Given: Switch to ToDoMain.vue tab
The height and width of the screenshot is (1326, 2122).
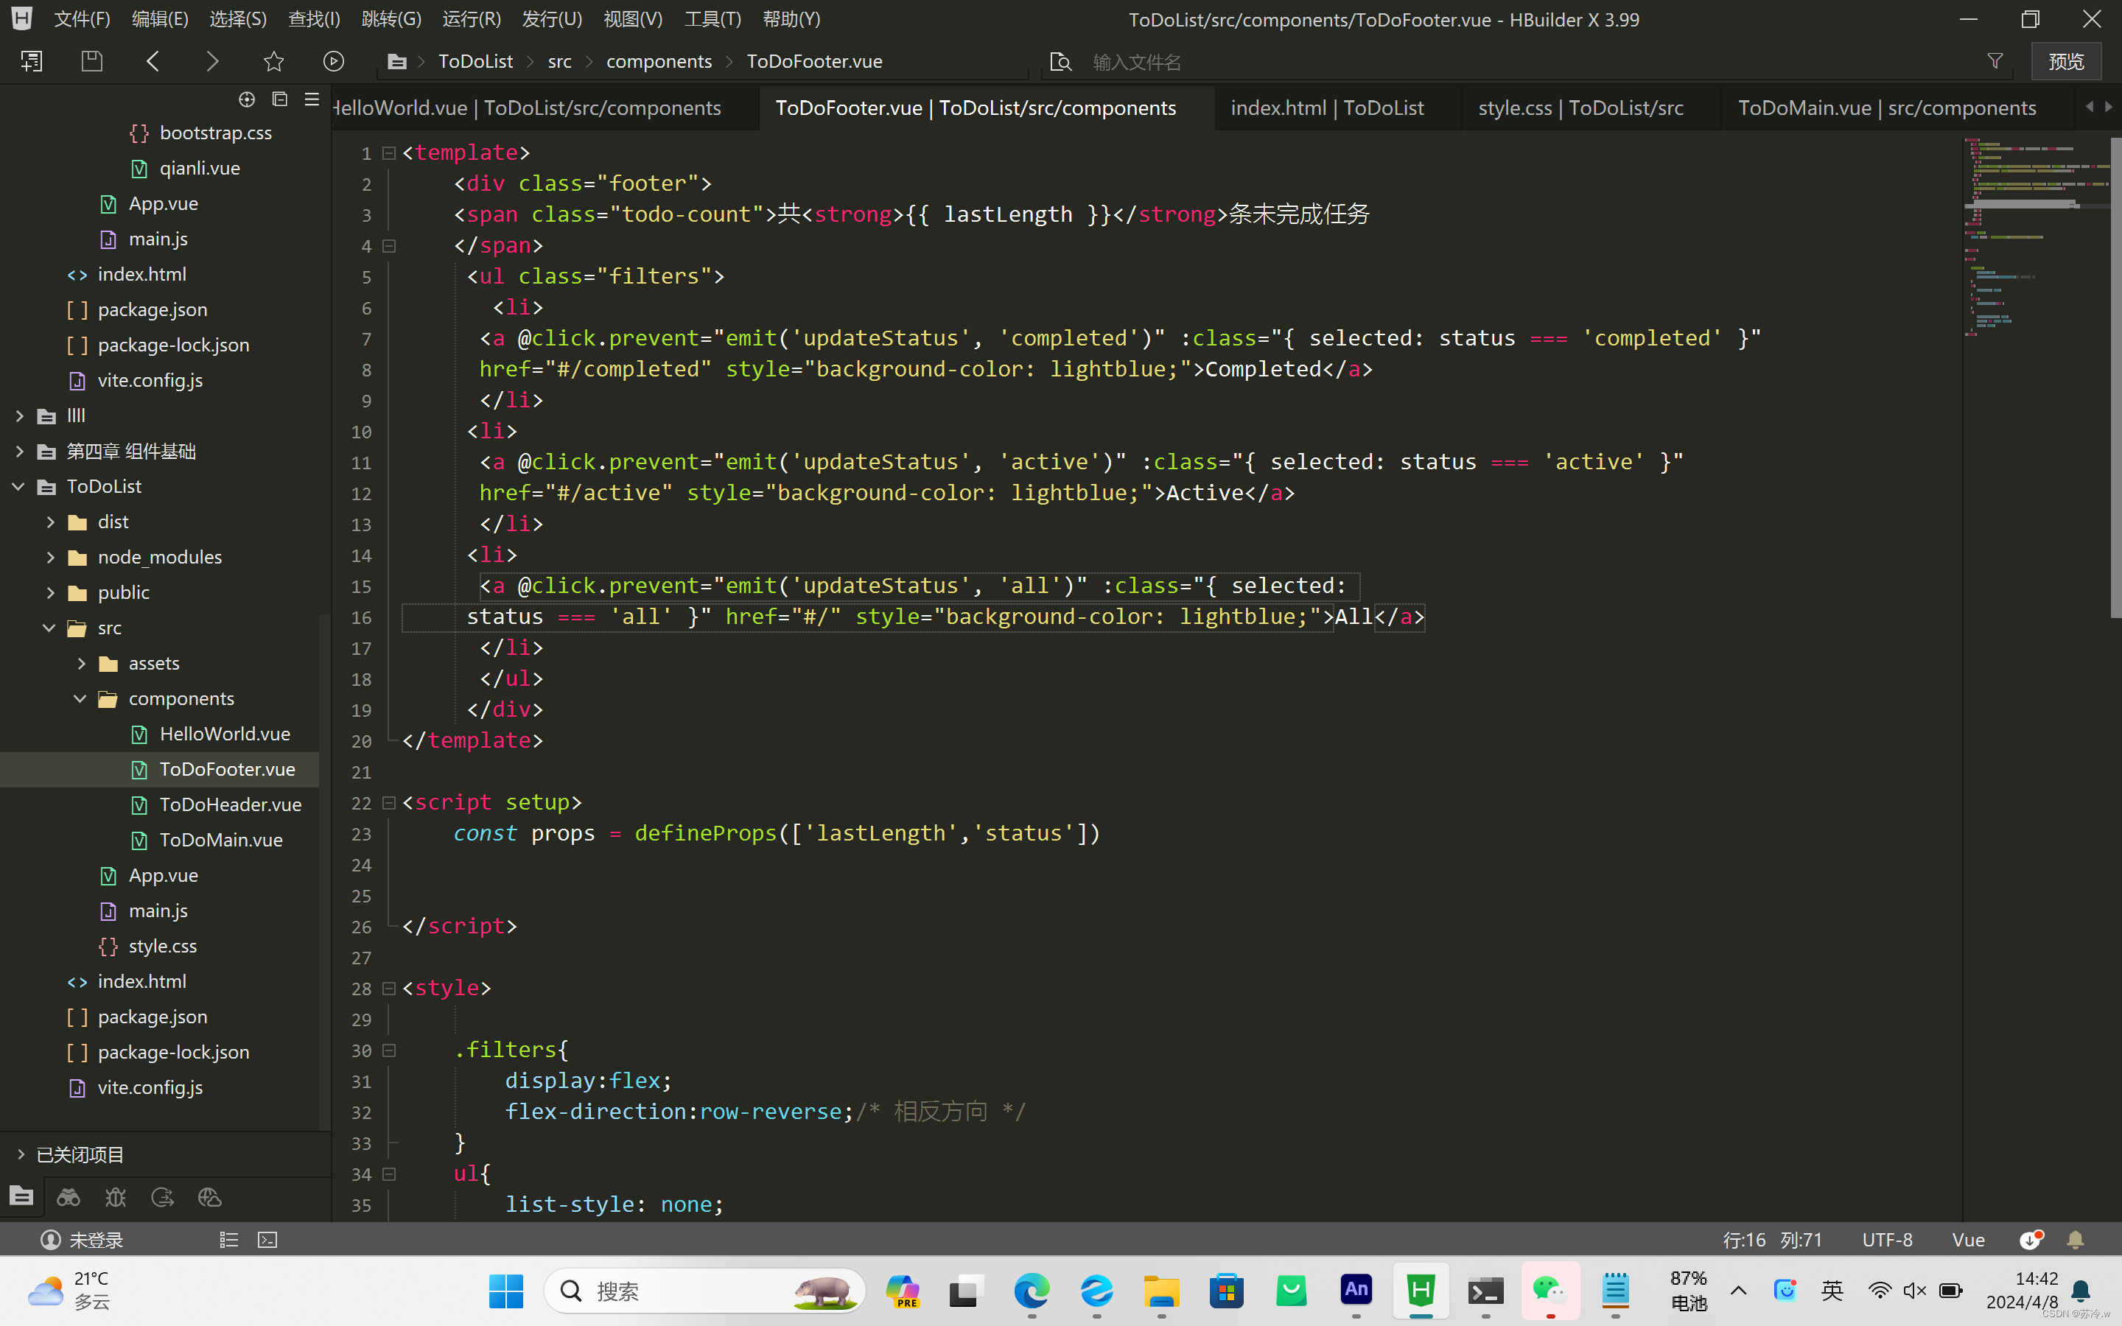Looking at the screenshot, I should pyautogui.click(x=1887, y=108).
